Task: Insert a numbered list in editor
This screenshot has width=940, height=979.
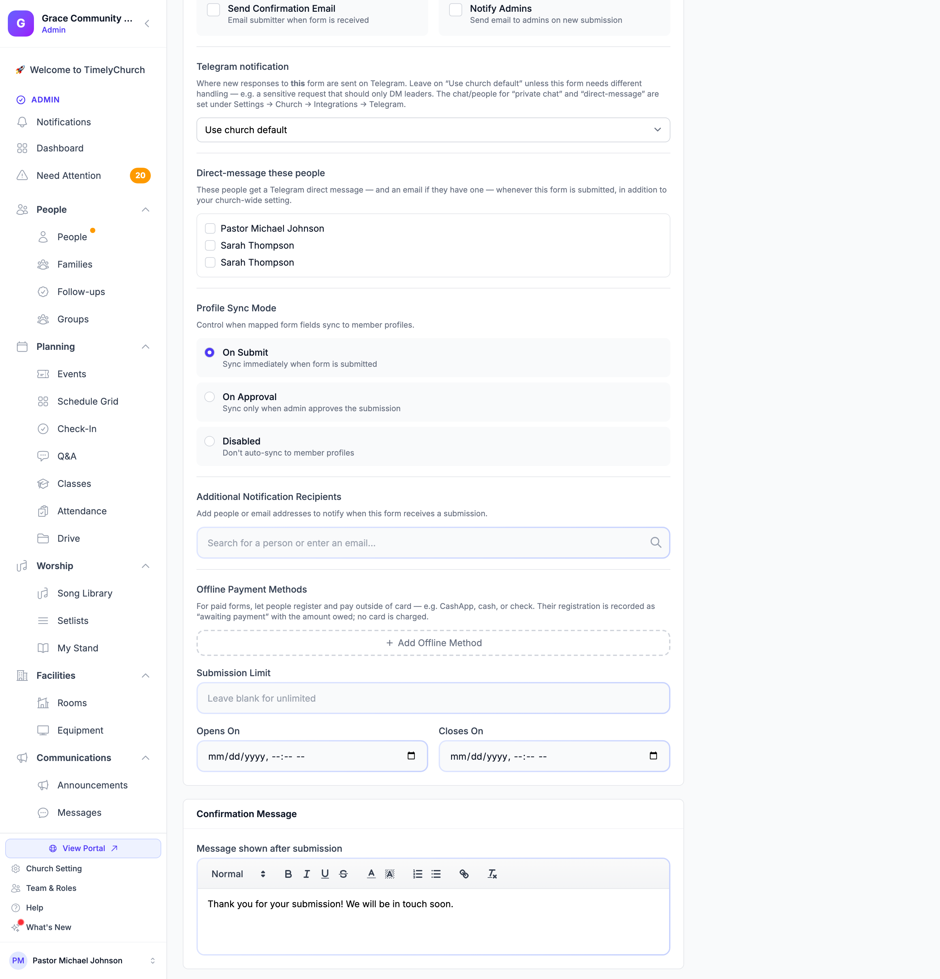Action: coord(417,874)
